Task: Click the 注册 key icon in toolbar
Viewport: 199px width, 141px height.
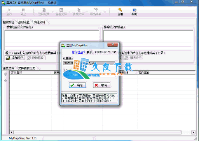Action: (120, 10)
